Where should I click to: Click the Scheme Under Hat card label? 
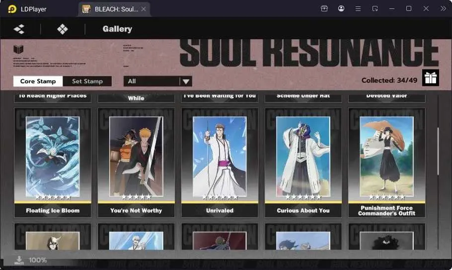coord(303,96)
